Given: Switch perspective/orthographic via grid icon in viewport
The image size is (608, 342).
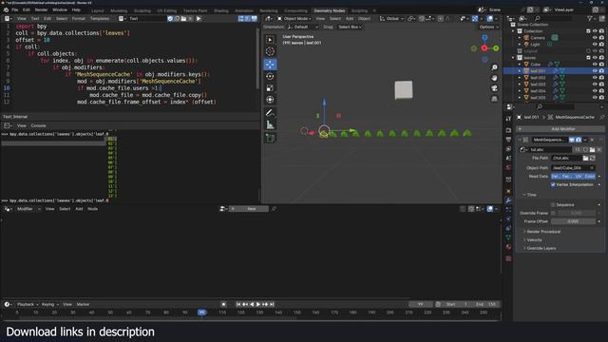Looking at the screenshot, I should [494, 99].
